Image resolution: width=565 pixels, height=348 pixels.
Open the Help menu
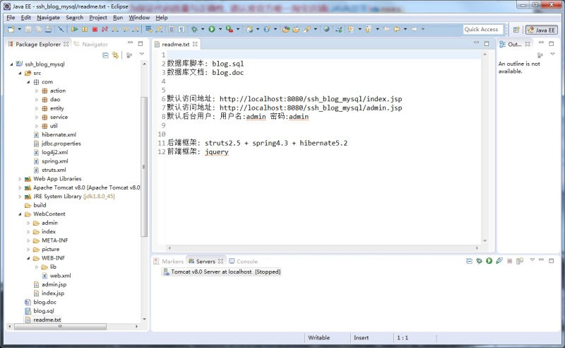pos(162,17)
